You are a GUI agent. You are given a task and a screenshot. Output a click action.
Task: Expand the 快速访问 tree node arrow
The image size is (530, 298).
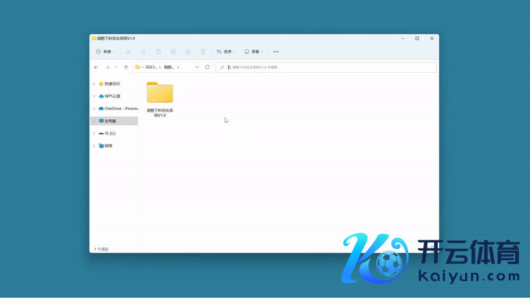(x=94, y=84)
